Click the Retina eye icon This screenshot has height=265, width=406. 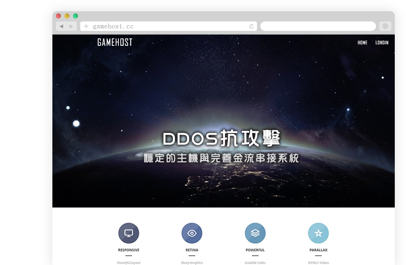pyautogui.click(x=192, y=233)
